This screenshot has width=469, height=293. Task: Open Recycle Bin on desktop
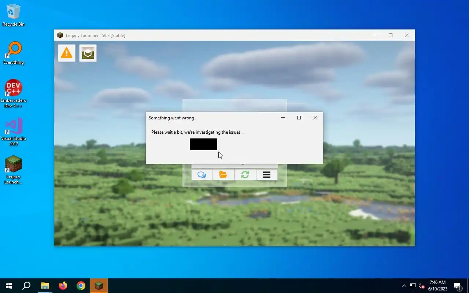point(14,15)
